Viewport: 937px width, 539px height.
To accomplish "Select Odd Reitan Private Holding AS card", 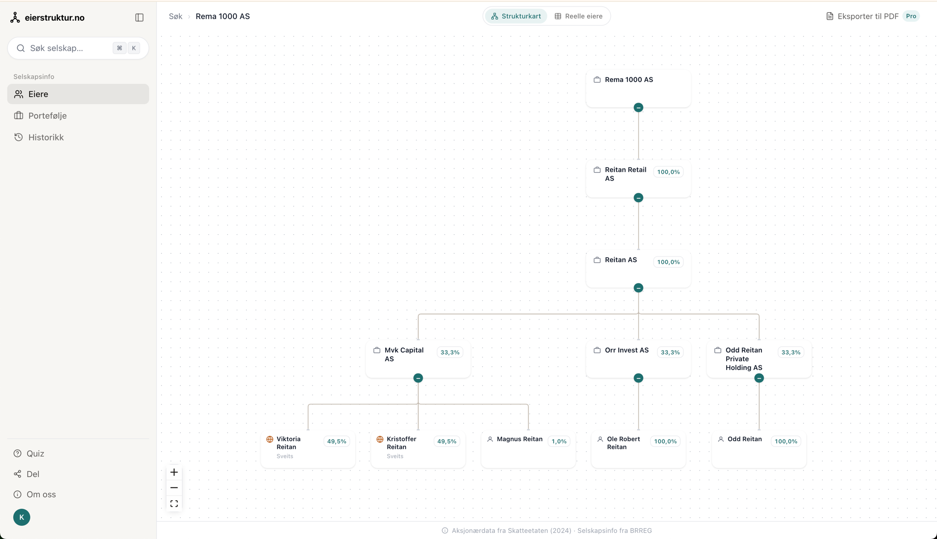I will coord(759,359).
